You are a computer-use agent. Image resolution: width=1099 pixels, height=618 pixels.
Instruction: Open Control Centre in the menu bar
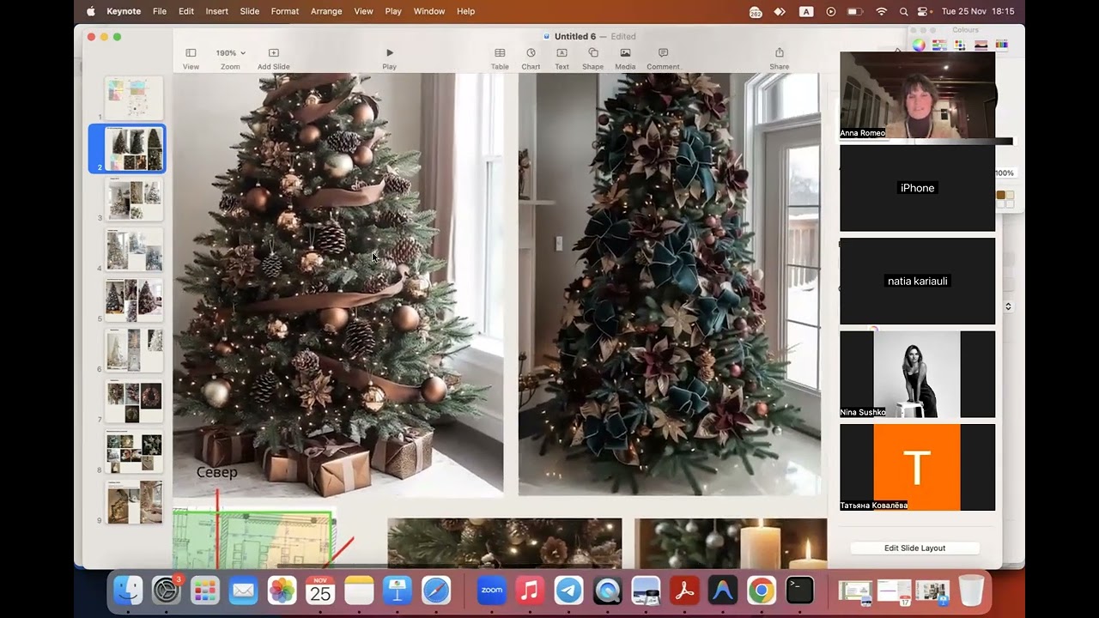tap(924, 11)
